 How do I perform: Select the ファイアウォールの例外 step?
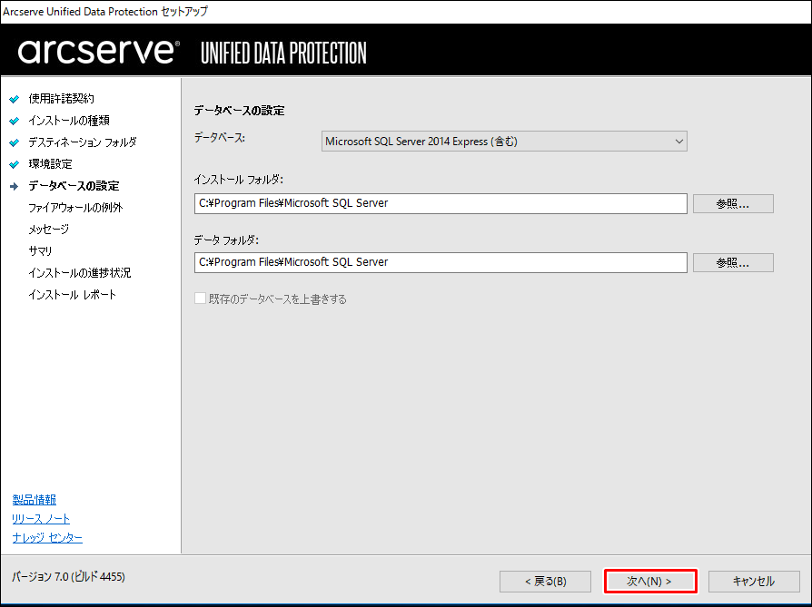(x=75, y=207)
